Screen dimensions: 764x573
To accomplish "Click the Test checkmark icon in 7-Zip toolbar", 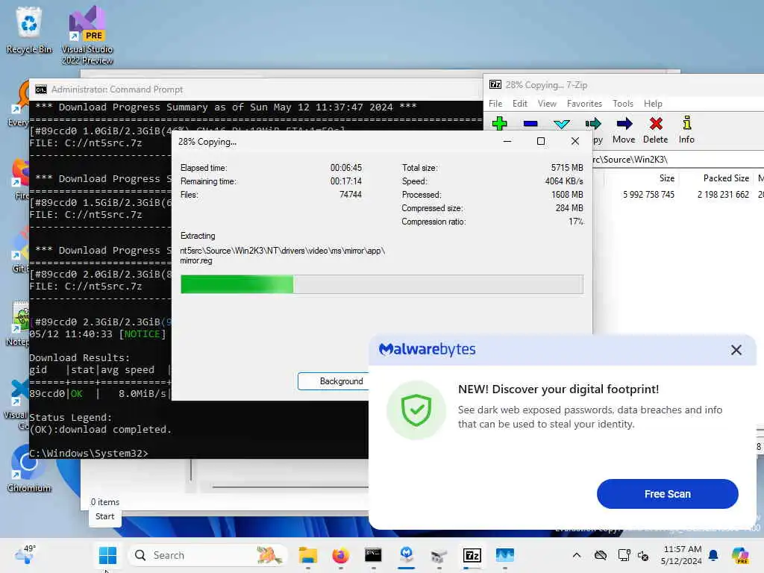I will click(x=561, y=125).
